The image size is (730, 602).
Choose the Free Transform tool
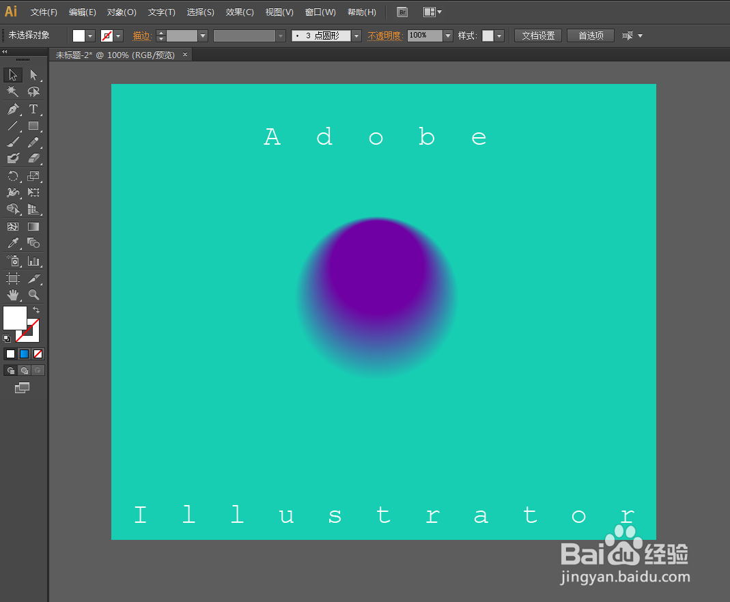coord(33,192)
